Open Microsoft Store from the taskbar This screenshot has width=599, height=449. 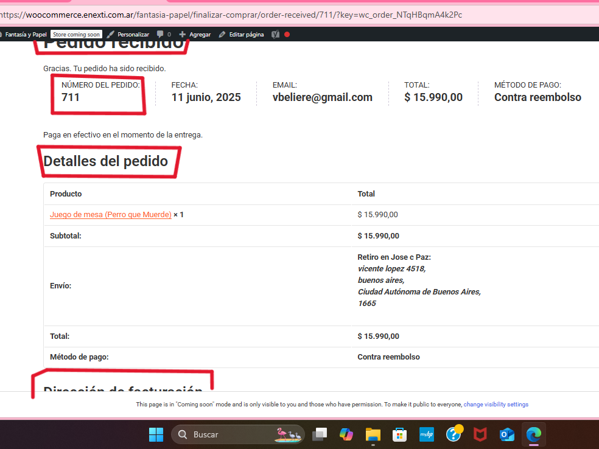pyautogui.click(x=399, y=434)
